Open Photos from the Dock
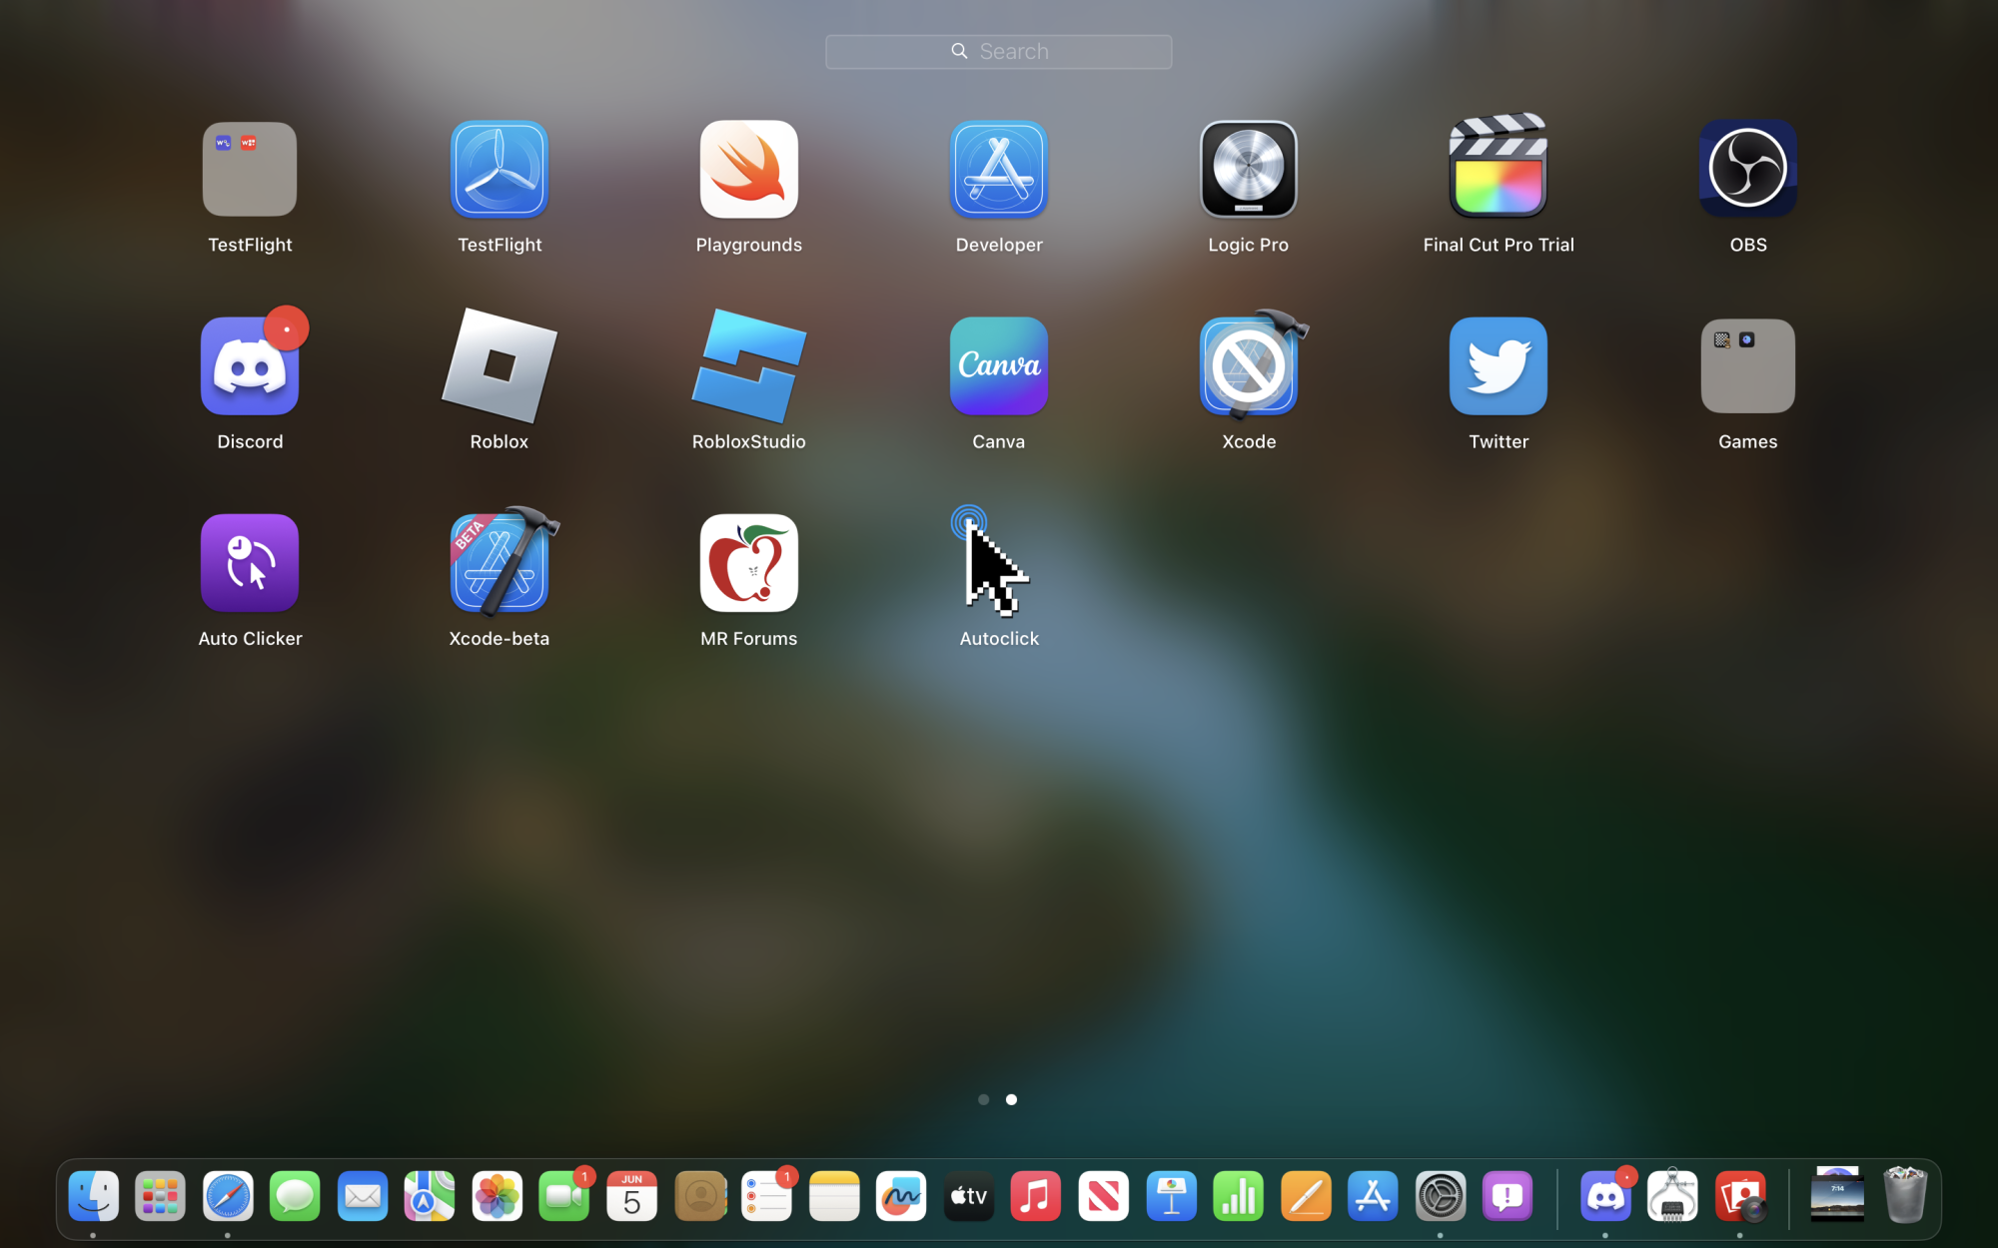The height and width of the screenshot is (1248, 1998). coord(498,1196)
